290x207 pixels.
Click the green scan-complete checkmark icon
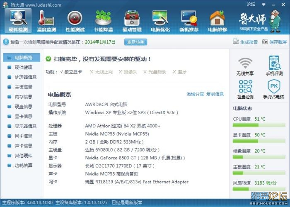48,59
